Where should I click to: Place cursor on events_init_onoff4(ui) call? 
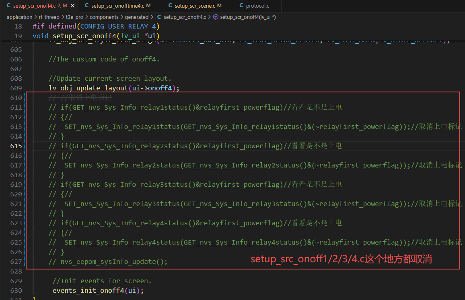tap(98, 290)
